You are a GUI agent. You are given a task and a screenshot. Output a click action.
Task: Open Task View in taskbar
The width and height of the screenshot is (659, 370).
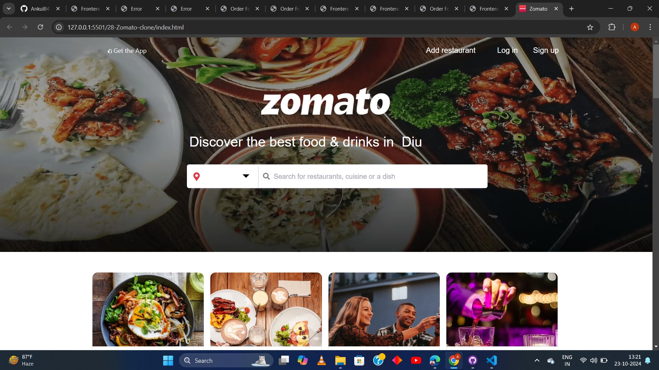[284, 360]
